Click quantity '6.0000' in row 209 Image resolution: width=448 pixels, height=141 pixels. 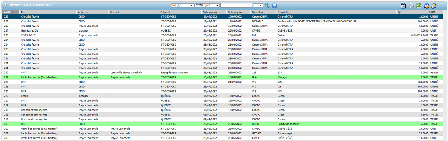tap(424, 124)
